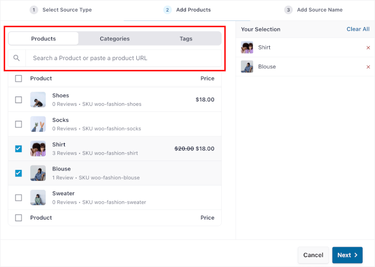Click the search magnifier icon
Screen dimensions: 375x267
17,58
